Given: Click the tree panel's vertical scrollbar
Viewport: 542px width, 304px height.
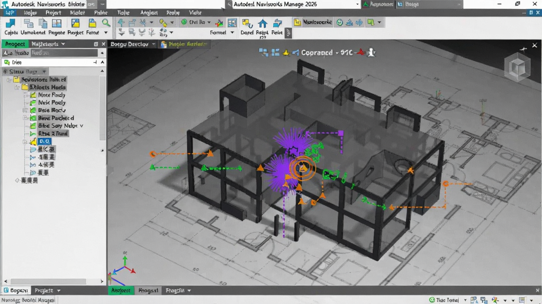Looking at the screenshot, I should click(102, 109).
